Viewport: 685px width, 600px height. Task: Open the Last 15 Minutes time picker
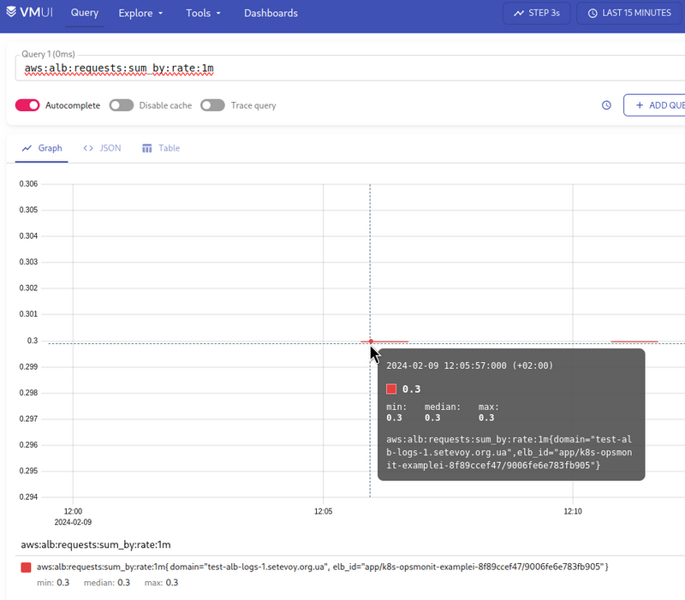[630, 13]
